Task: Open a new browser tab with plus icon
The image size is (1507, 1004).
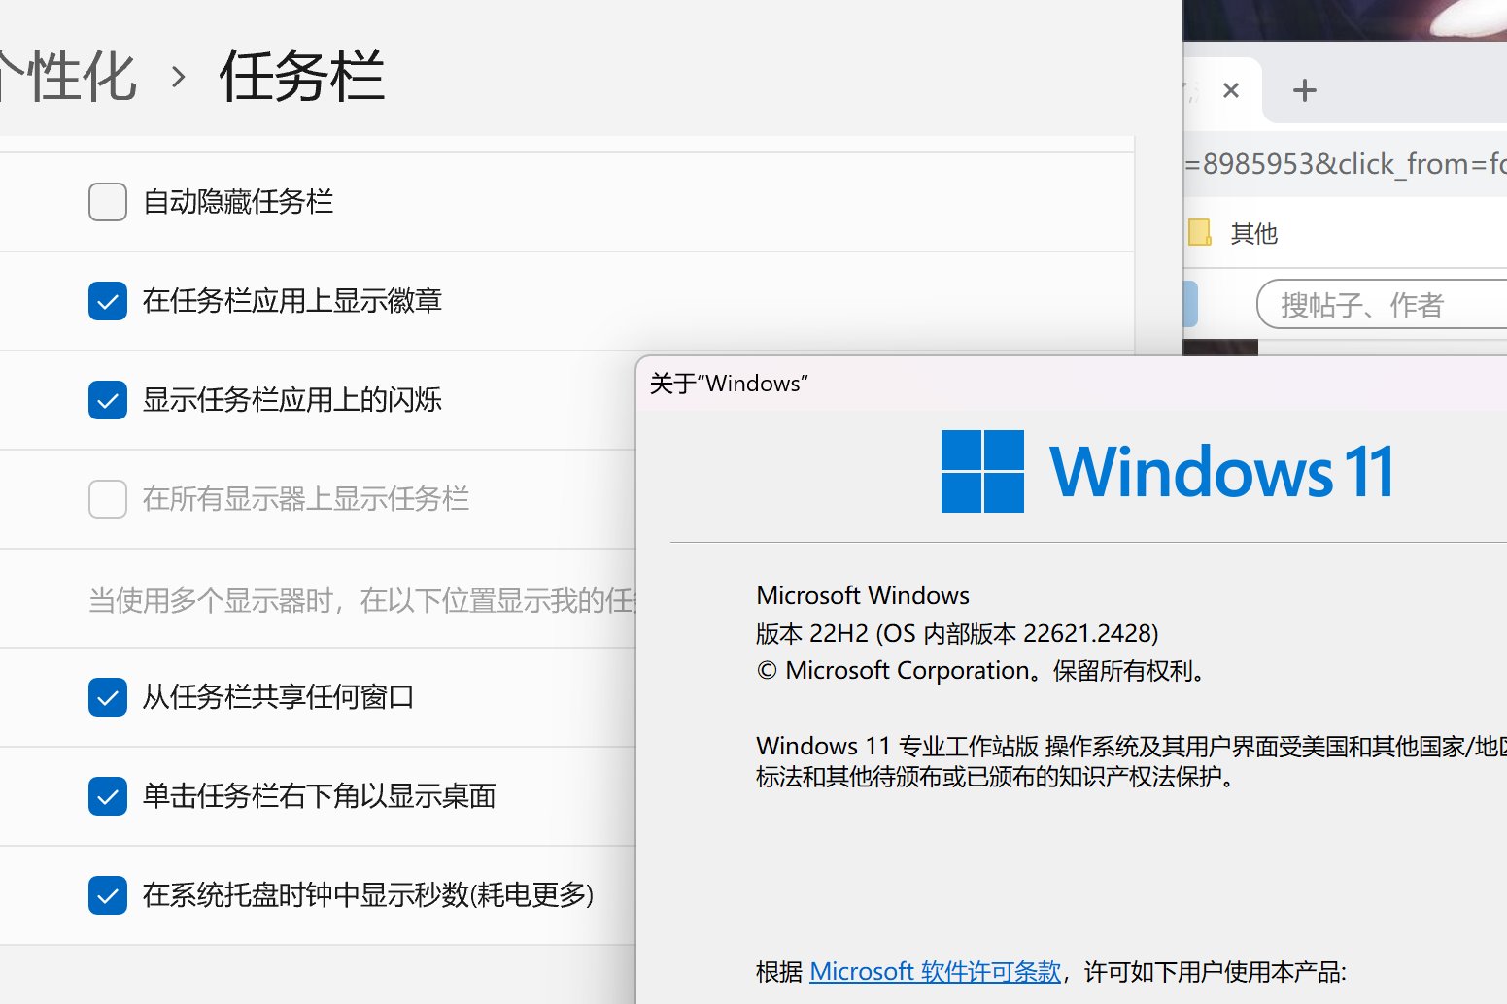Action: click(1304, 90)
